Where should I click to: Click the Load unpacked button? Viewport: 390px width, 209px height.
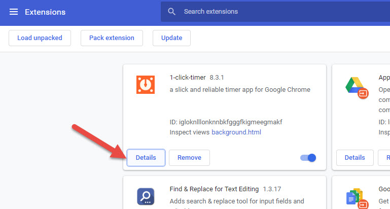coord(40,38)
